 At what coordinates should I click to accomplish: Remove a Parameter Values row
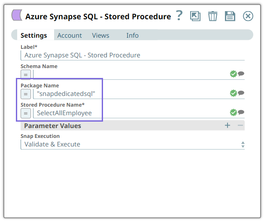tap(240, 125)
